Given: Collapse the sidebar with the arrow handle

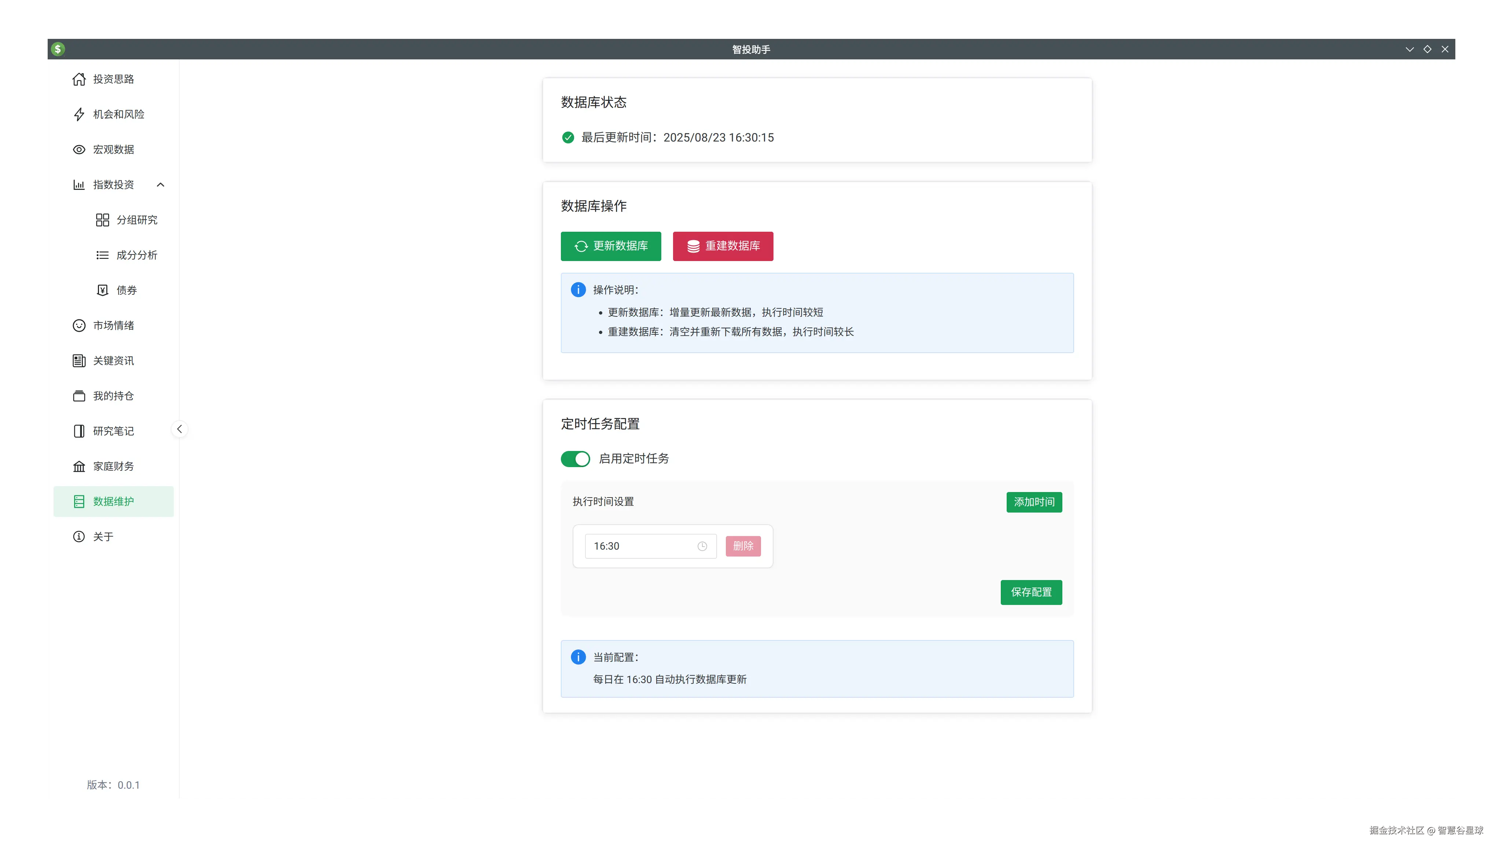Looking at the screenshot, I should coord(179,429).
